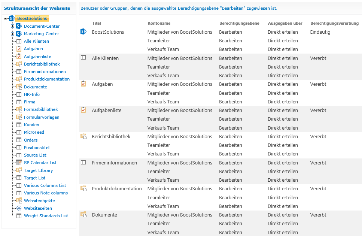Click the Firmeninformationen list icon in tree
Viewport: 362px width, 236px height.
(x=19, y=72)
